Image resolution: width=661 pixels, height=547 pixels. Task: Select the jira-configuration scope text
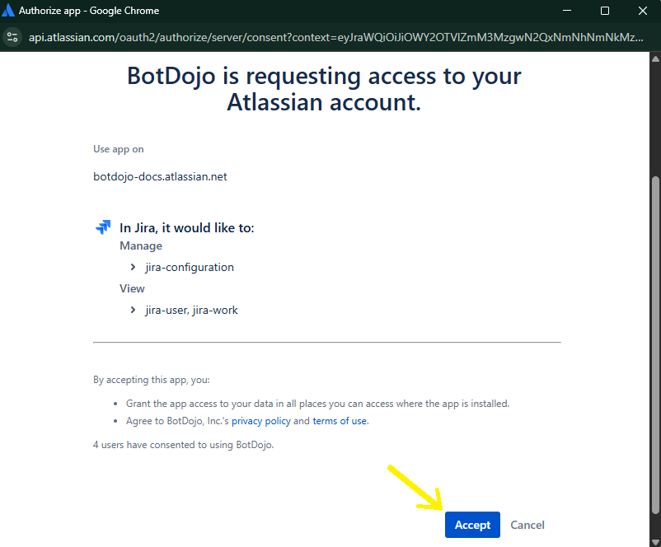[x=190, y=267]
